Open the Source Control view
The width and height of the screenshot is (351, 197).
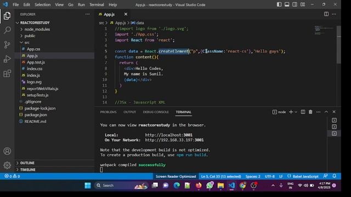coord(7,45)
